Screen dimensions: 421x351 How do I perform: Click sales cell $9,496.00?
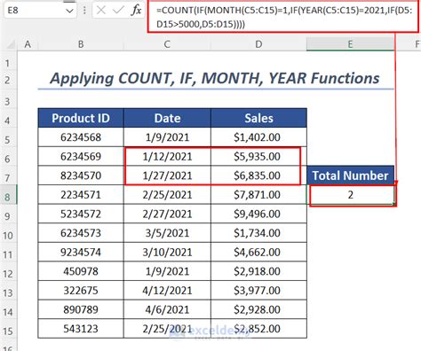click(x=258, y=214)
